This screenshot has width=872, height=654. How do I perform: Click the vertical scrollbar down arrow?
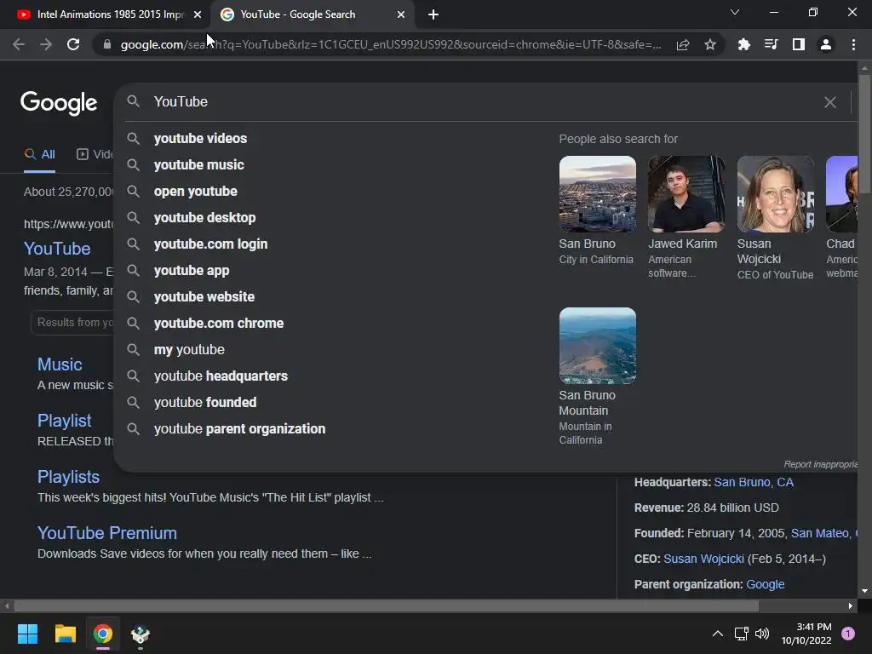pos(864,591)
